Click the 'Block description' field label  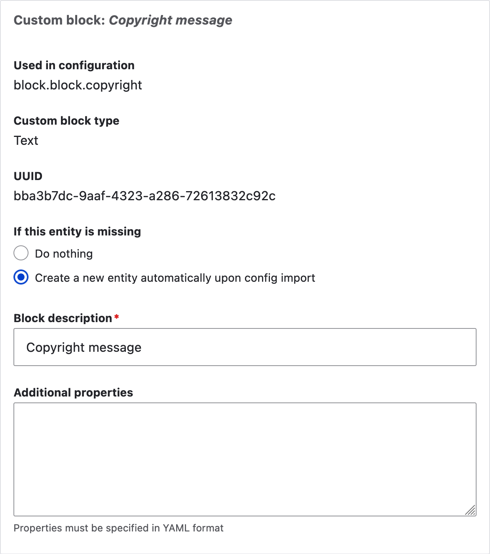coord(63,318)
